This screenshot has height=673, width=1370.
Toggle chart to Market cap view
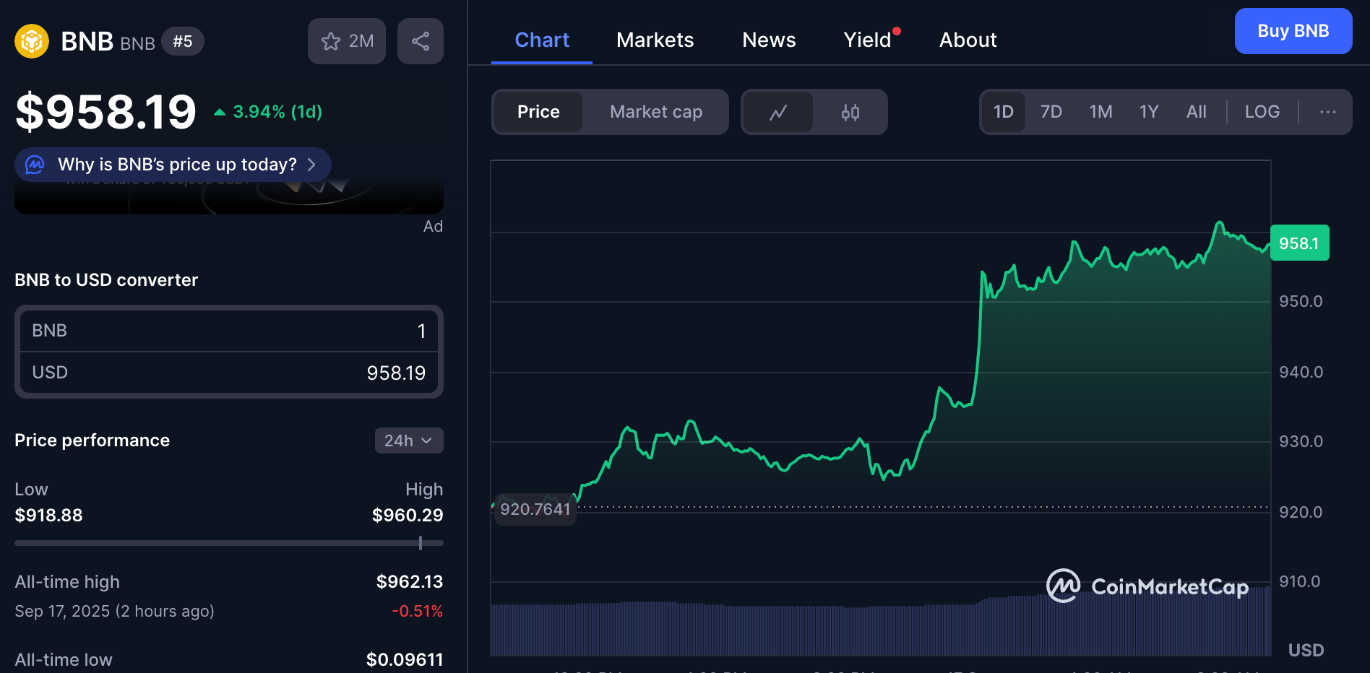pos(655,112)
